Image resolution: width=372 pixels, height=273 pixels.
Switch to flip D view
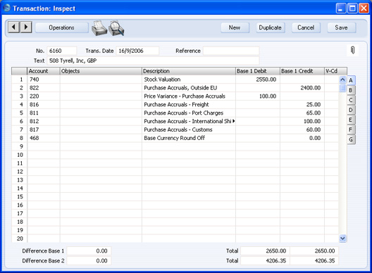coord(351,110)
